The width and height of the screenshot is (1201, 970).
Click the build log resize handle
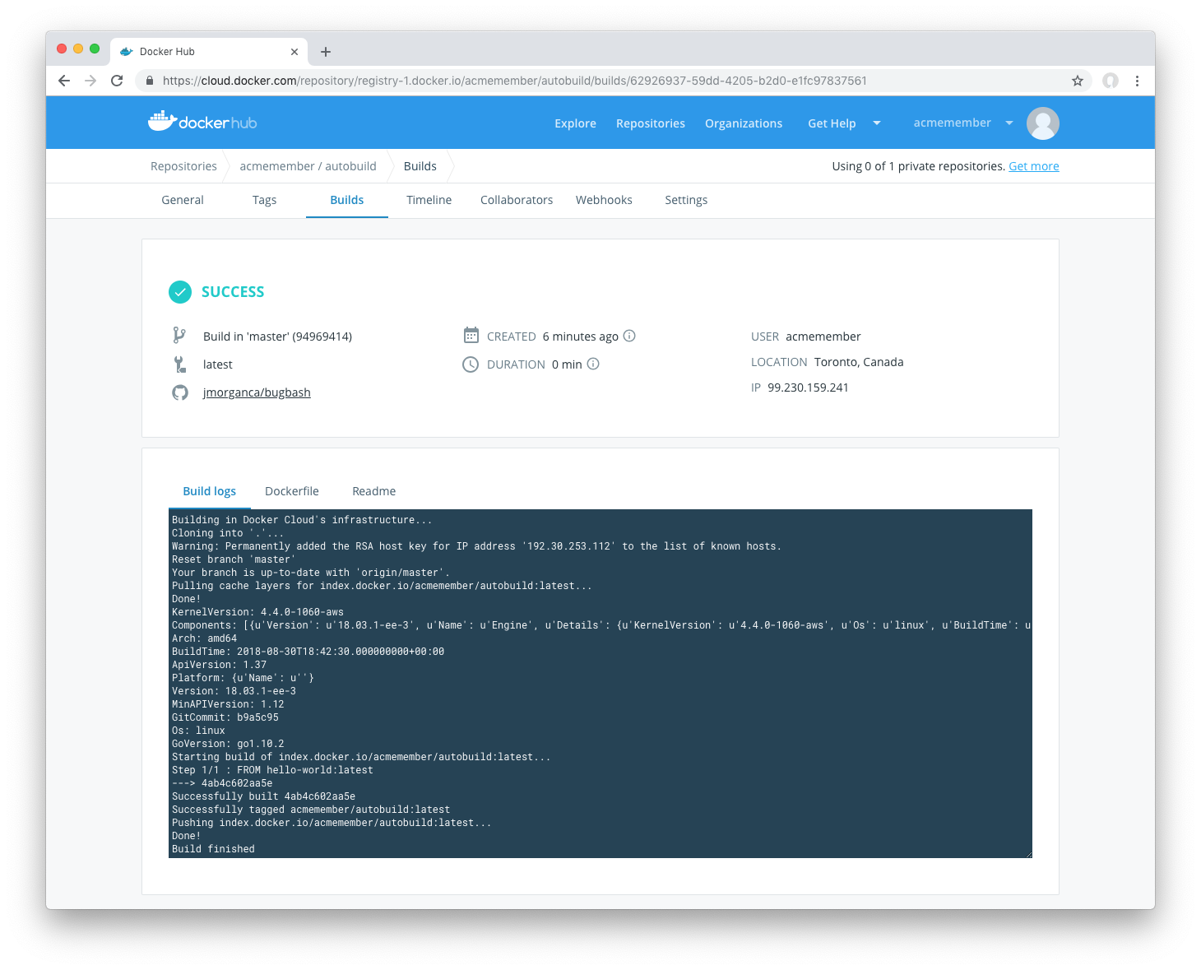pos(1028,854)
